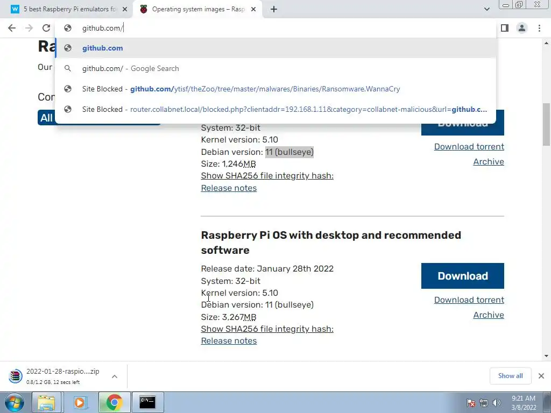The image size is (551, 413).
Task: Select the router.collabnet.local blocked.php suggestion
Action: (x=276, y=109)
